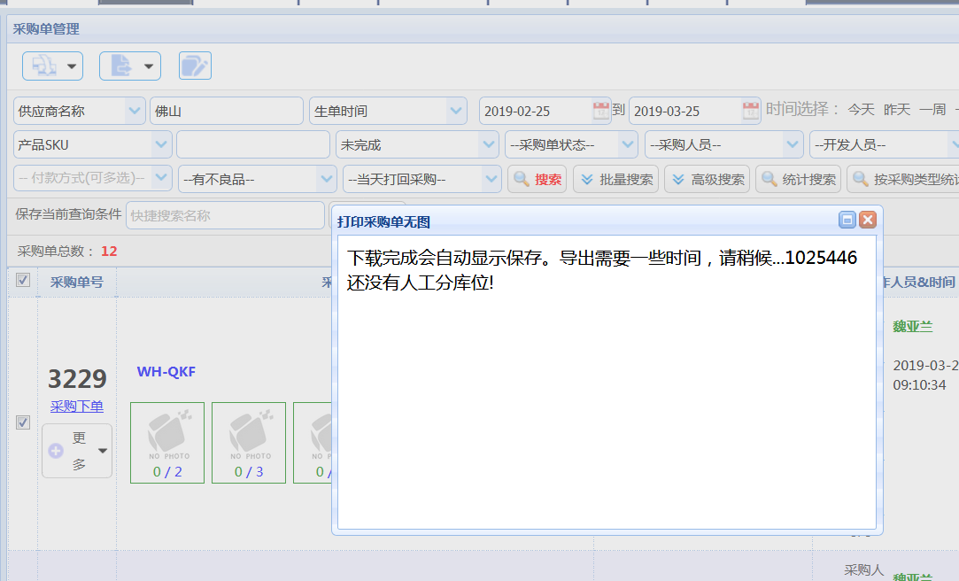Click the plus icon in the 更多 button
The height and width of the screenshot is (581, 959).
point(56,451)
